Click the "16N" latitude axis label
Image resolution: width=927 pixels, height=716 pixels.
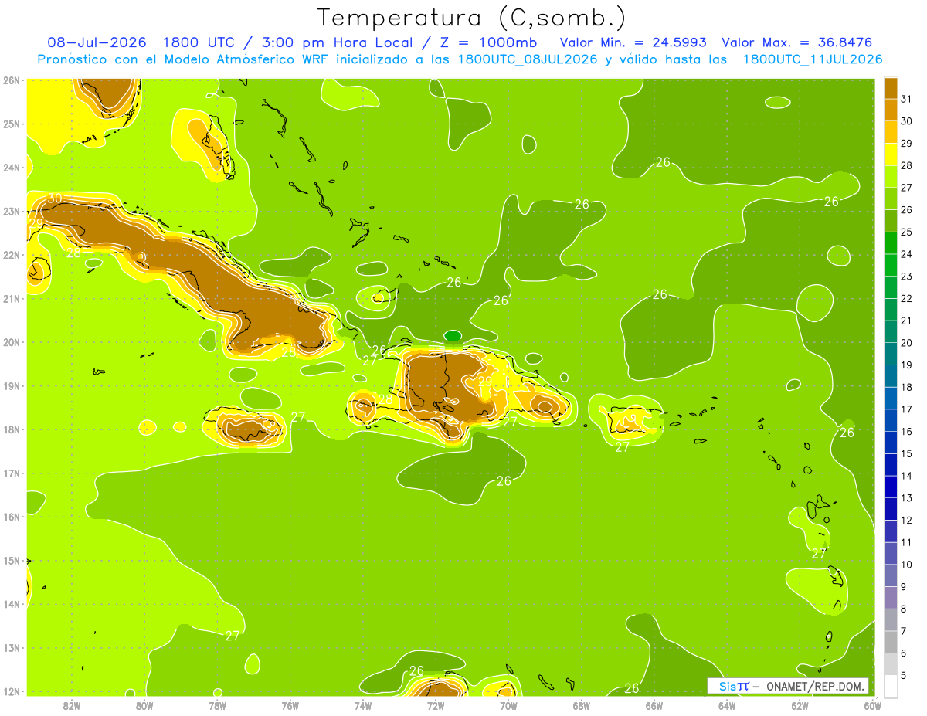tap(11, 517)
